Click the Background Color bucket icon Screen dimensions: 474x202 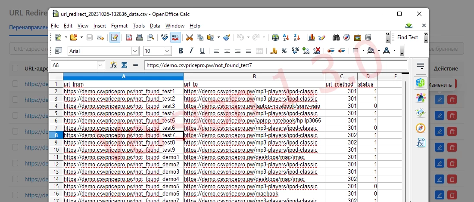click(x=371, y=51)
